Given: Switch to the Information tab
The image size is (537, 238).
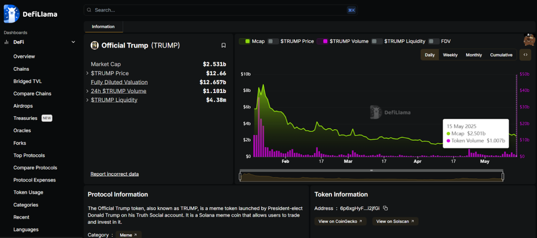Looking at the screenshot, I should (103, 27).
